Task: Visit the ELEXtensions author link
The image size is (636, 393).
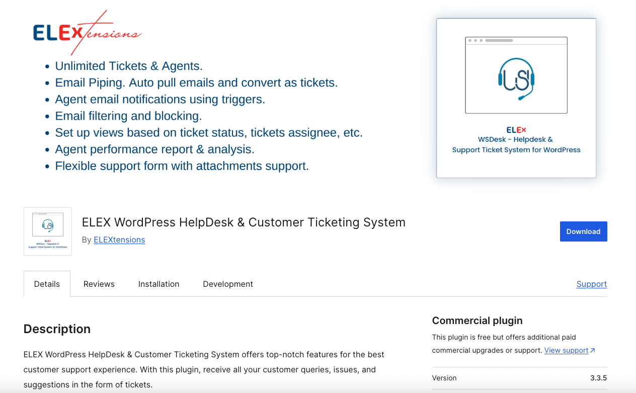Action: click(119, 240)
